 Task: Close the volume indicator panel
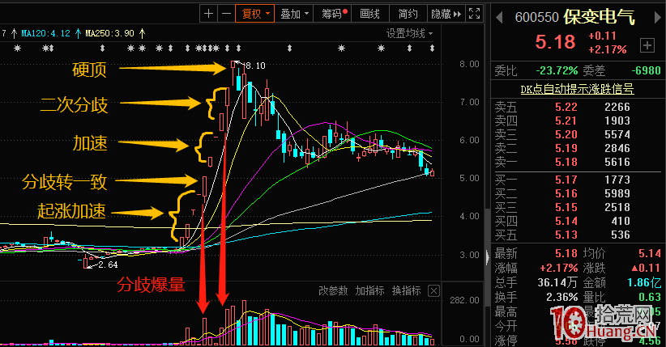[433, 291]
